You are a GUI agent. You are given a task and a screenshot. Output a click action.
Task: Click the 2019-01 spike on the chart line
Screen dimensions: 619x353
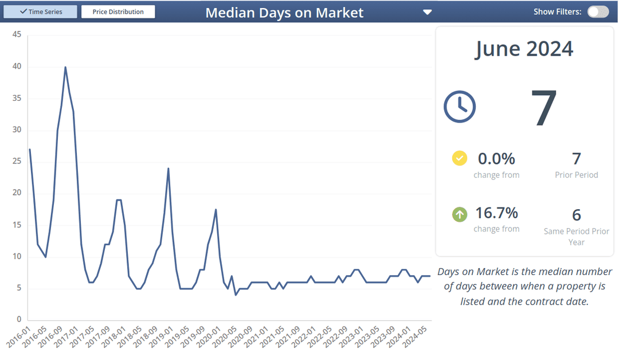[x=169, y=168]
